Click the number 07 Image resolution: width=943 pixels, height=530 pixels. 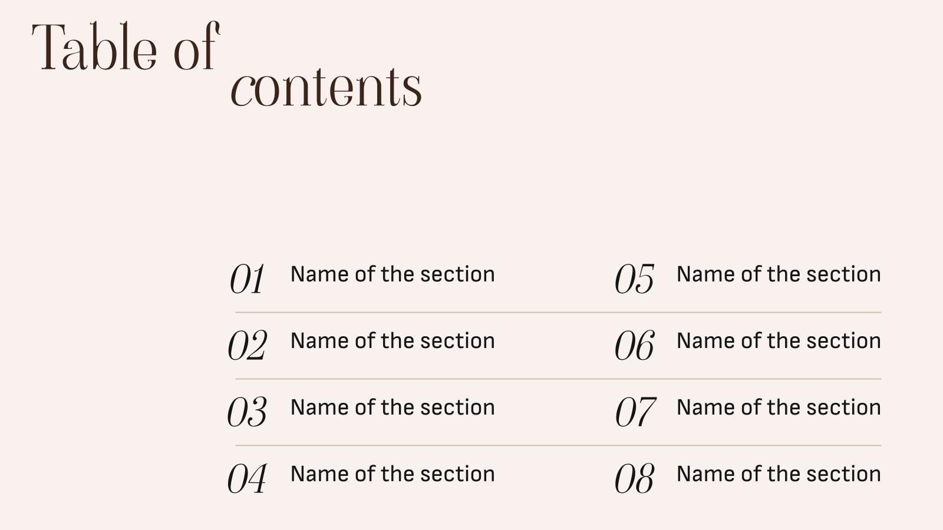coord(635,412)
